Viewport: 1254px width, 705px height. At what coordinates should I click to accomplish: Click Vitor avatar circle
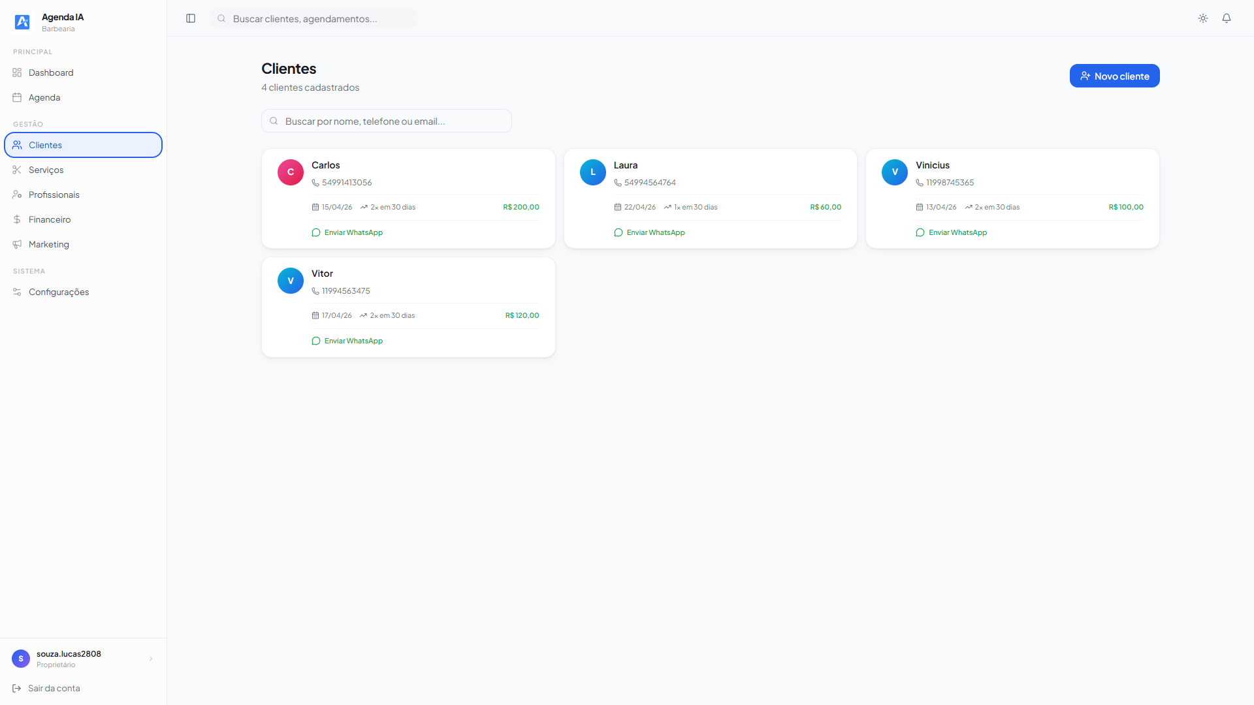(291, 281)
